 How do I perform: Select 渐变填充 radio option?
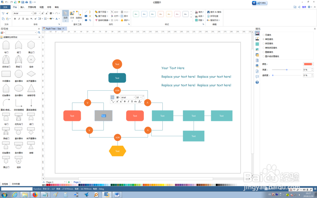point(263,43)
